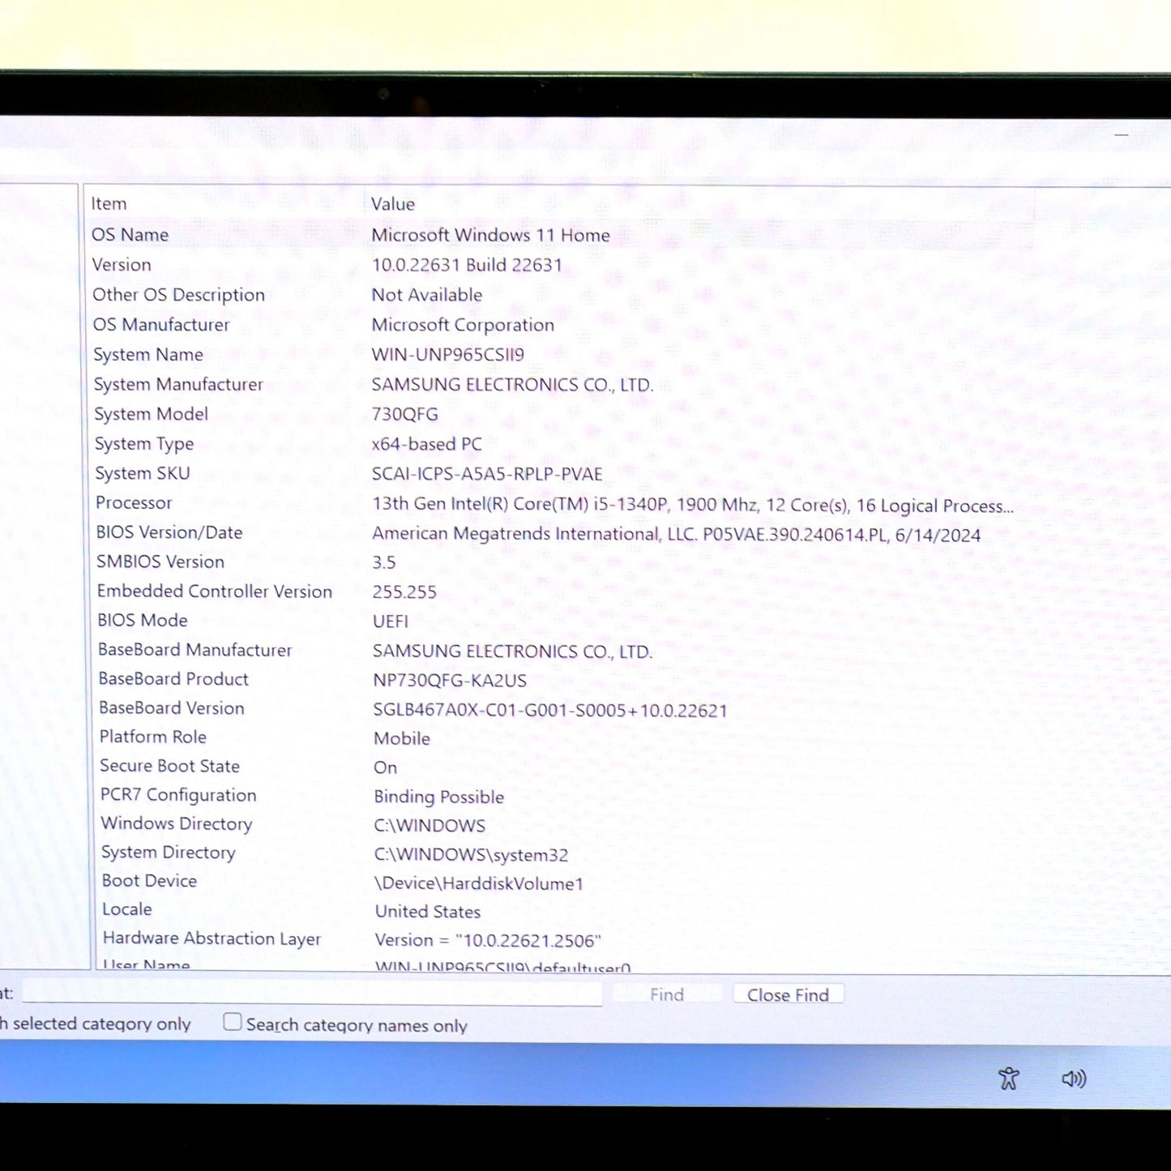Select the 'System SKU' item
The image size is (1171, 1171).
(x=143, y=473)
